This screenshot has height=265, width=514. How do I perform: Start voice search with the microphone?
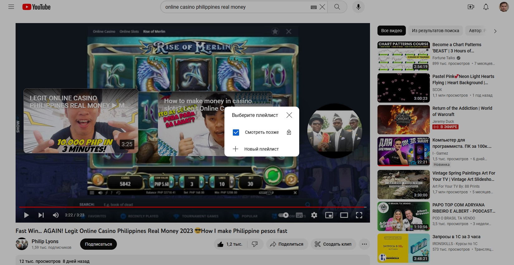coord(358,7)
